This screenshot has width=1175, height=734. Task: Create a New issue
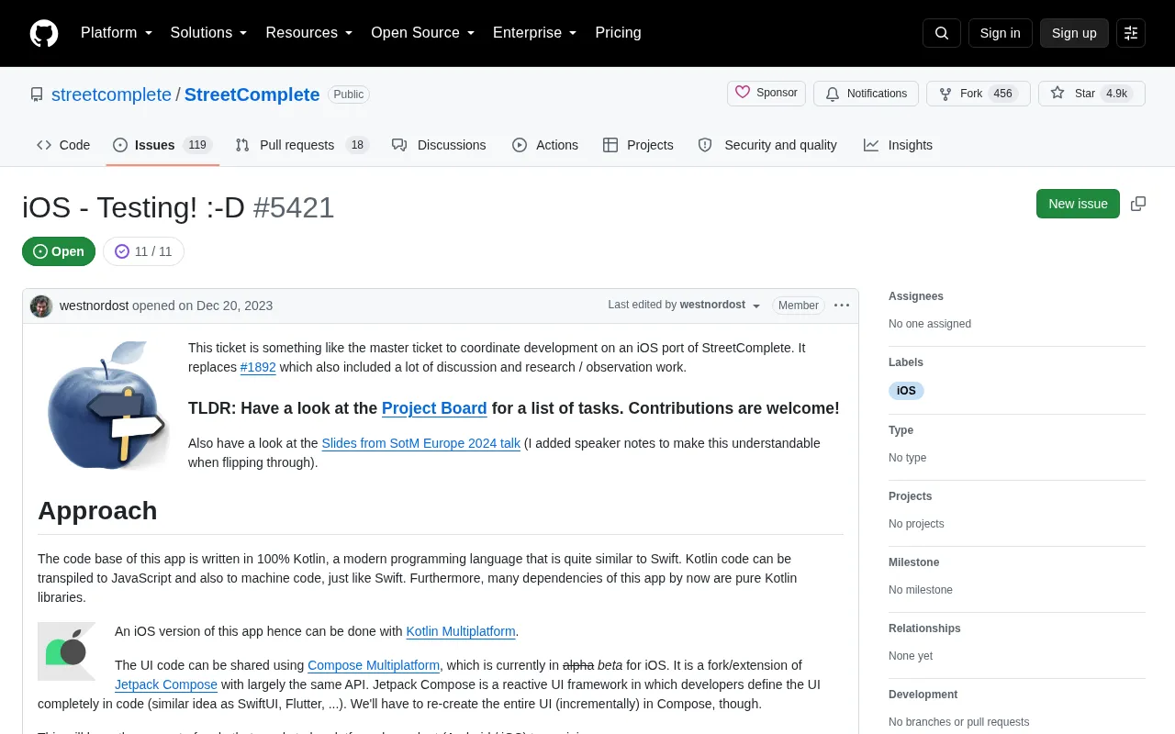click(1078, 204)
